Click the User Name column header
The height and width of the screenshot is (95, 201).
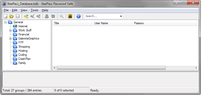pyautogui.click(x=113, y=23)
